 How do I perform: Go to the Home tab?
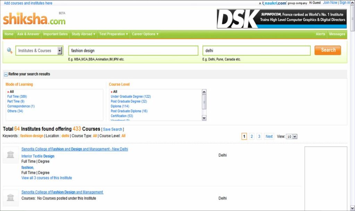coord(9,34)
